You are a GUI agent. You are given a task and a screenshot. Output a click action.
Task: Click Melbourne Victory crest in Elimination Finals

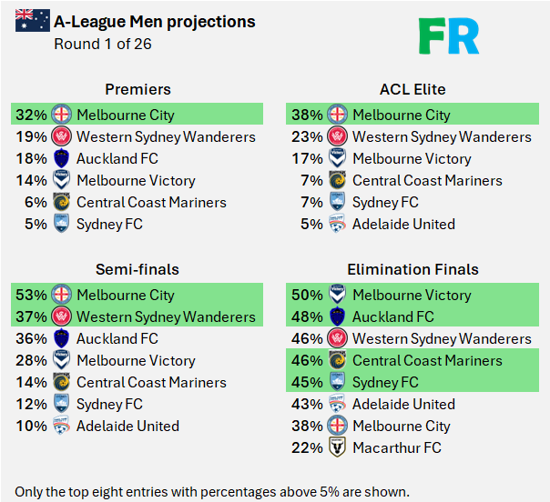(x=338, y=295)
